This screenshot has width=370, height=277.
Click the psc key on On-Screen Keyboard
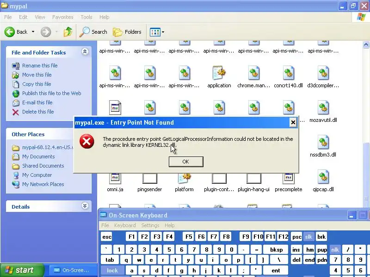[296, 237]
